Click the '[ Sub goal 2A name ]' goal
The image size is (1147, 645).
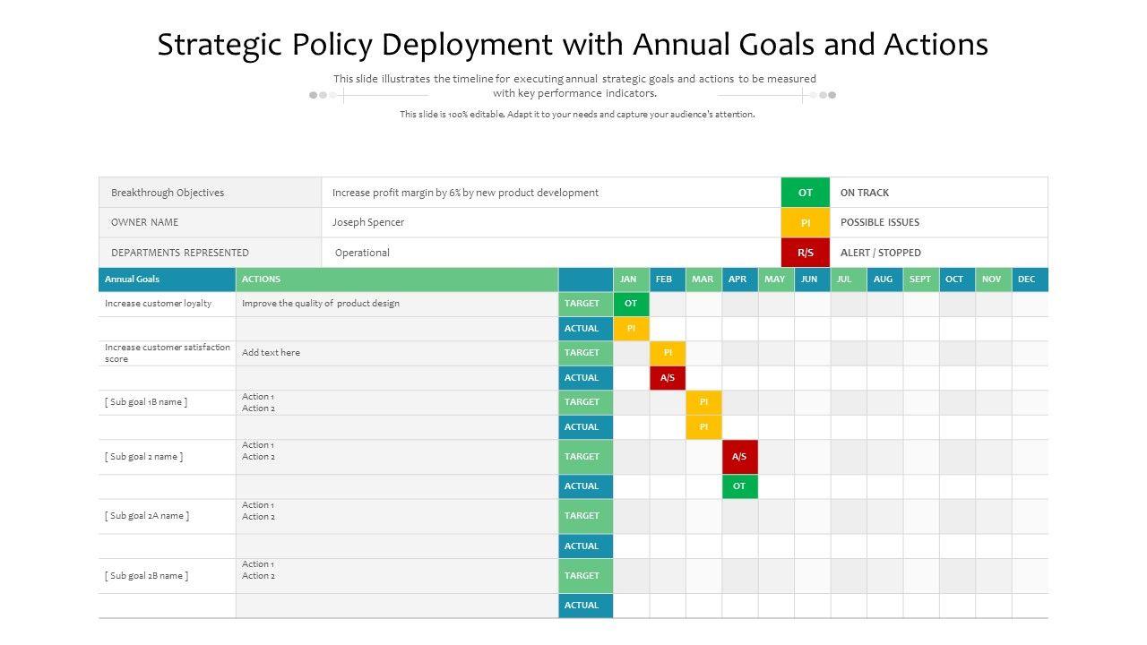[x=147, y=516]
